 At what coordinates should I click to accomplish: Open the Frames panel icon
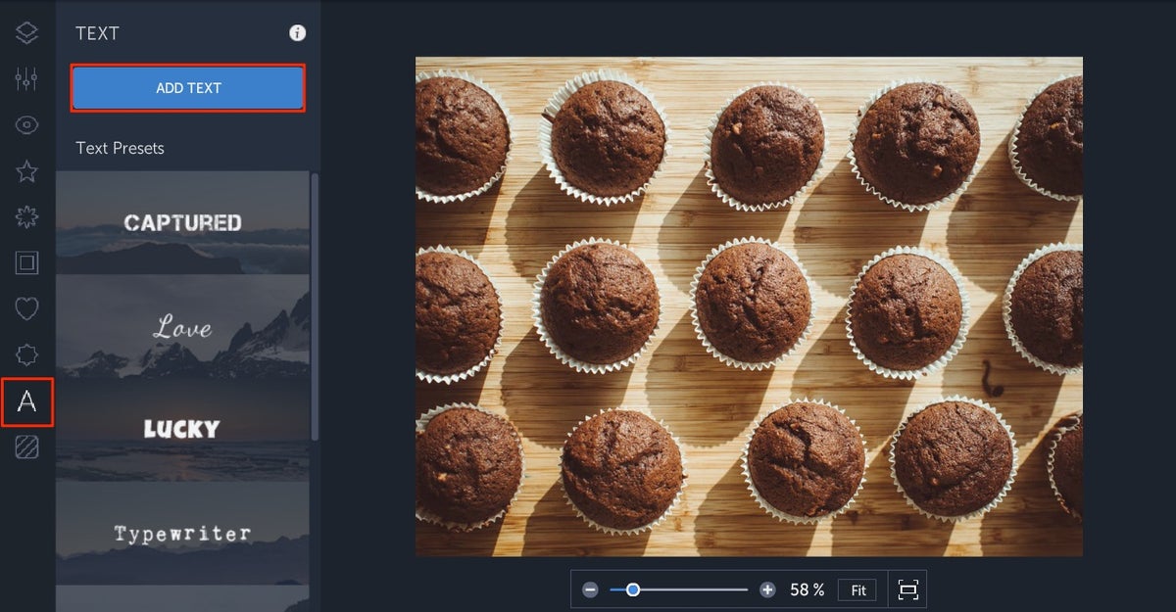(26, 262)
